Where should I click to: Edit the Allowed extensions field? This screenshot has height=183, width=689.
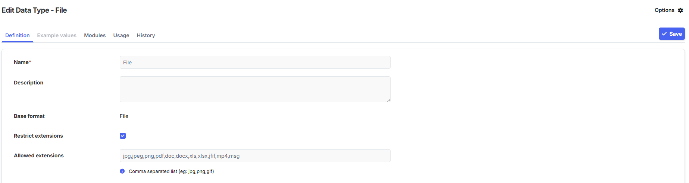(x=255, y=156)
